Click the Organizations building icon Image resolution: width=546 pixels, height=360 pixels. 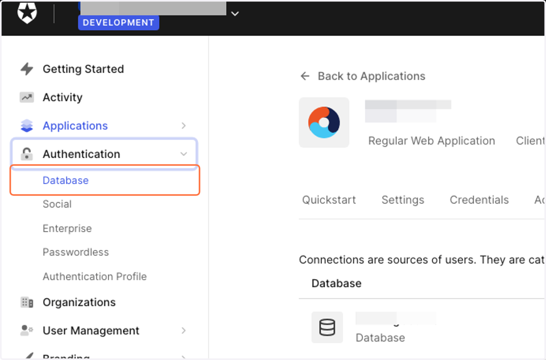[x=27, y=302]
